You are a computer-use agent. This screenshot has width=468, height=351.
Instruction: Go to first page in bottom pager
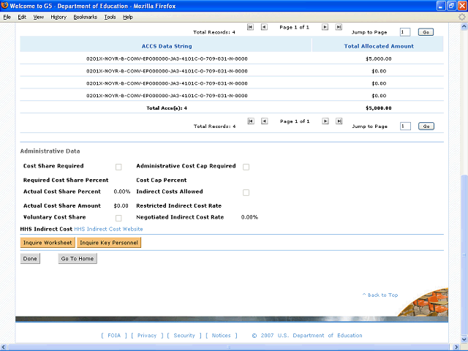(251, 121)
